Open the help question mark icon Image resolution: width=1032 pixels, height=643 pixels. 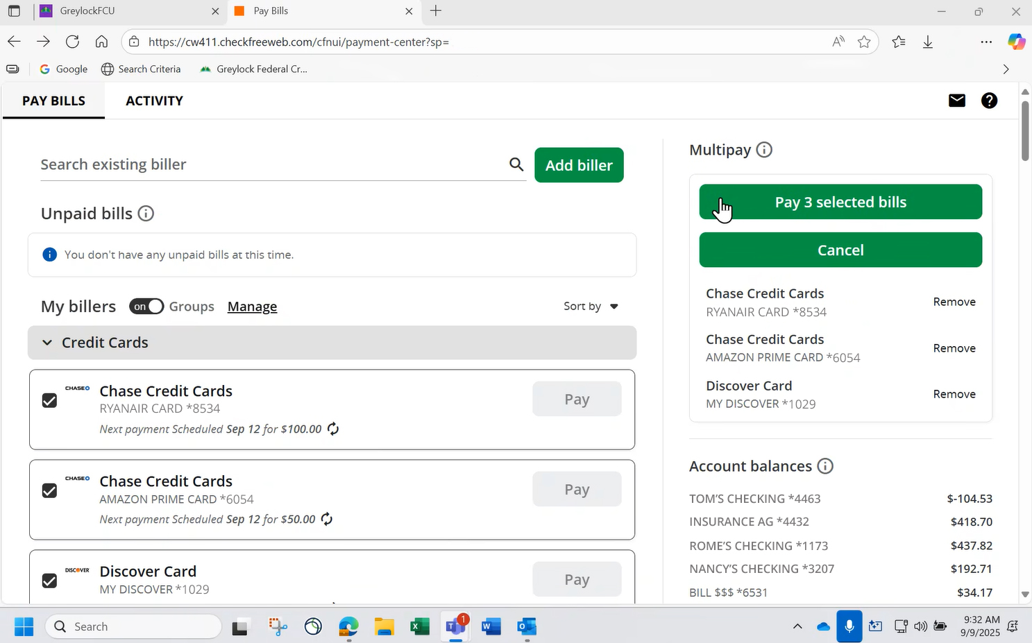(x=989, y=101)
